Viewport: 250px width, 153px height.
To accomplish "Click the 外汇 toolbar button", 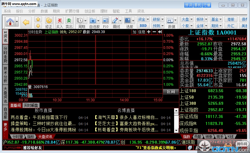I will pos(231,26).
